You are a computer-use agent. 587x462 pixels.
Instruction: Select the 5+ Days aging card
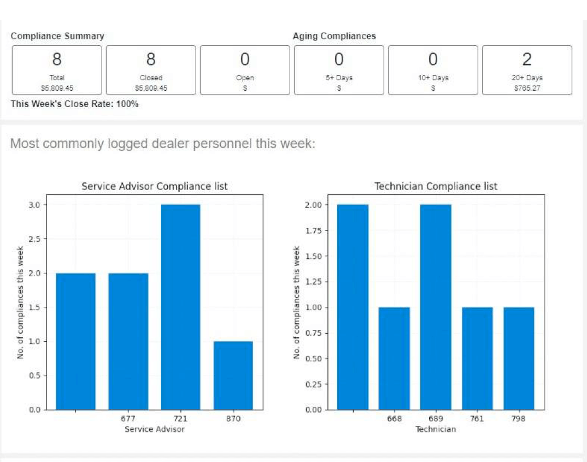339,69
